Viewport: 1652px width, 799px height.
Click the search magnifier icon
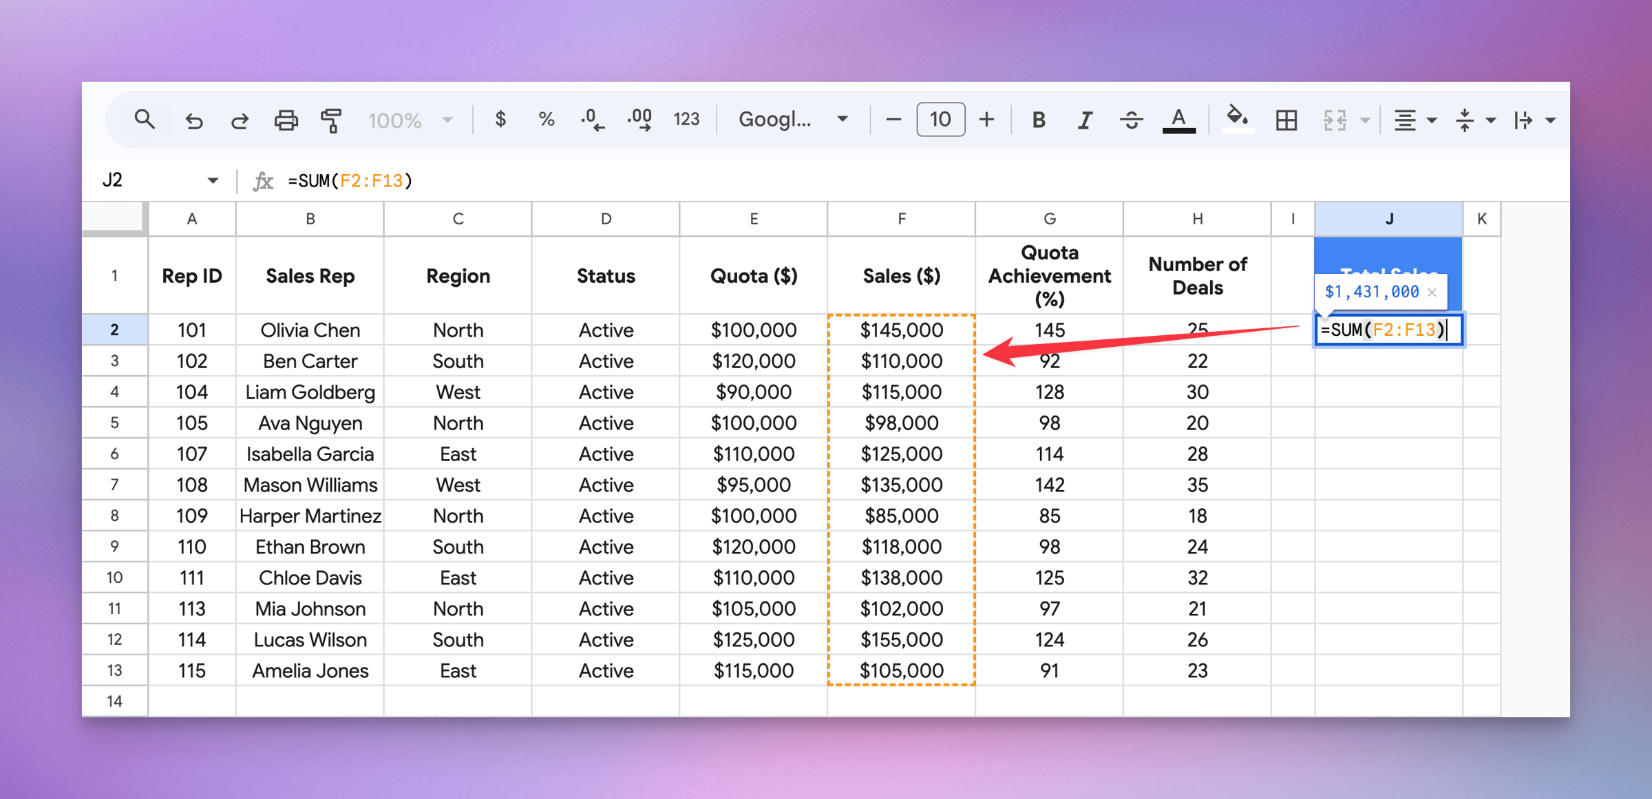[144, 120]
